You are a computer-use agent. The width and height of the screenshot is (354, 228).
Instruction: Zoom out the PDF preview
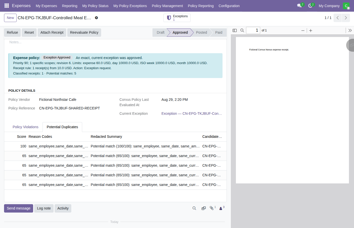[303, 30]
